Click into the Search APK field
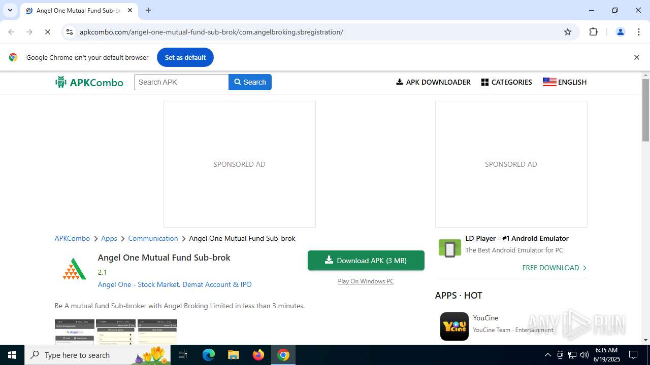This screenshot has width=650, height=365. [181, 82]
